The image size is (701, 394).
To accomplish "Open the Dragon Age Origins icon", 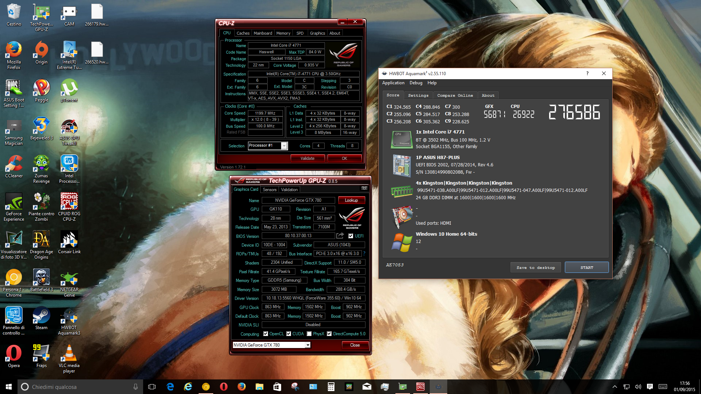I will click(x=41, y=245).
